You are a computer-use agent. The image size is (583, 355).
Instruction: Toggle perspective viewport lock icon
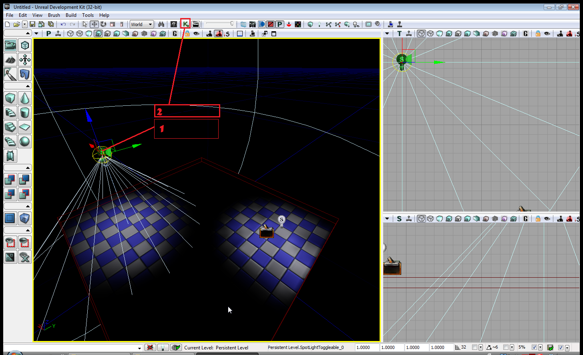point(187,34)
